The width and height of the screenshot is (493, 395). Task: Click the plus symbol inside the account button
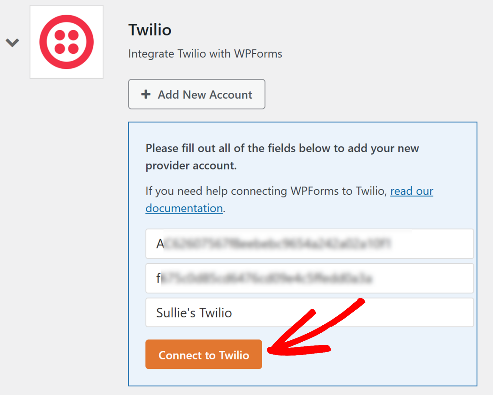click(145, 94)
